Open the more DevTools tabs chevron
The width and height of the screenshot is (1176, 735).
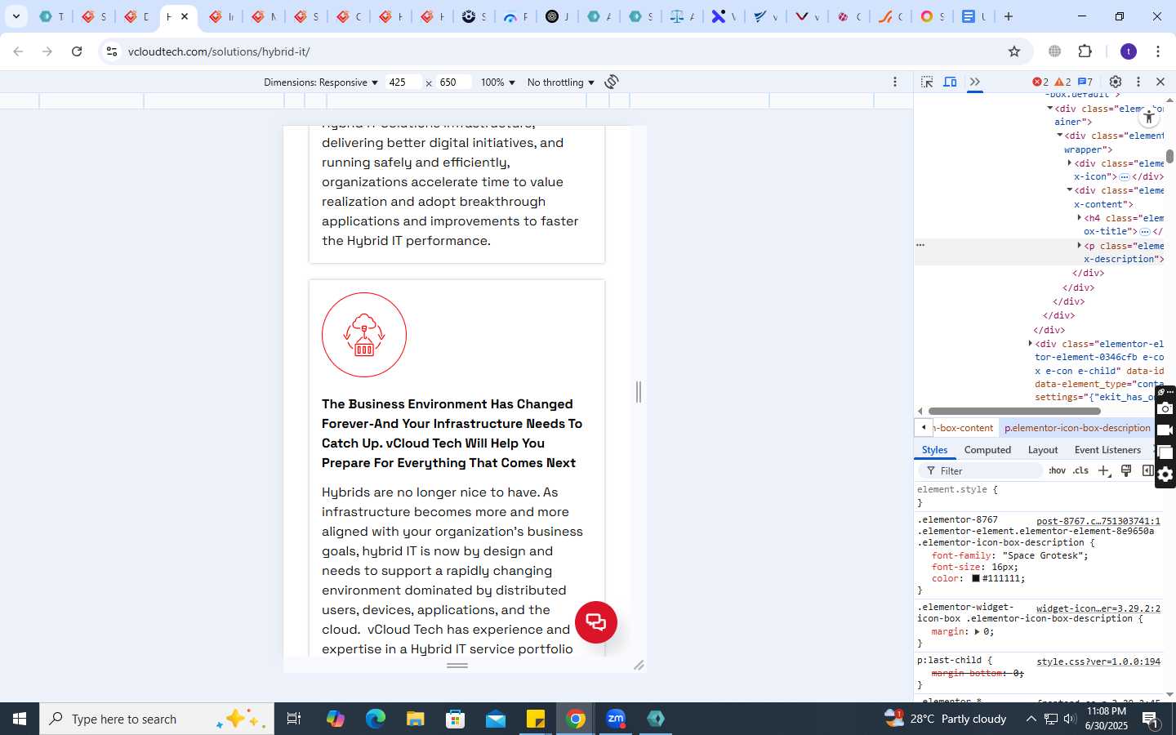(x=974, y=82)
